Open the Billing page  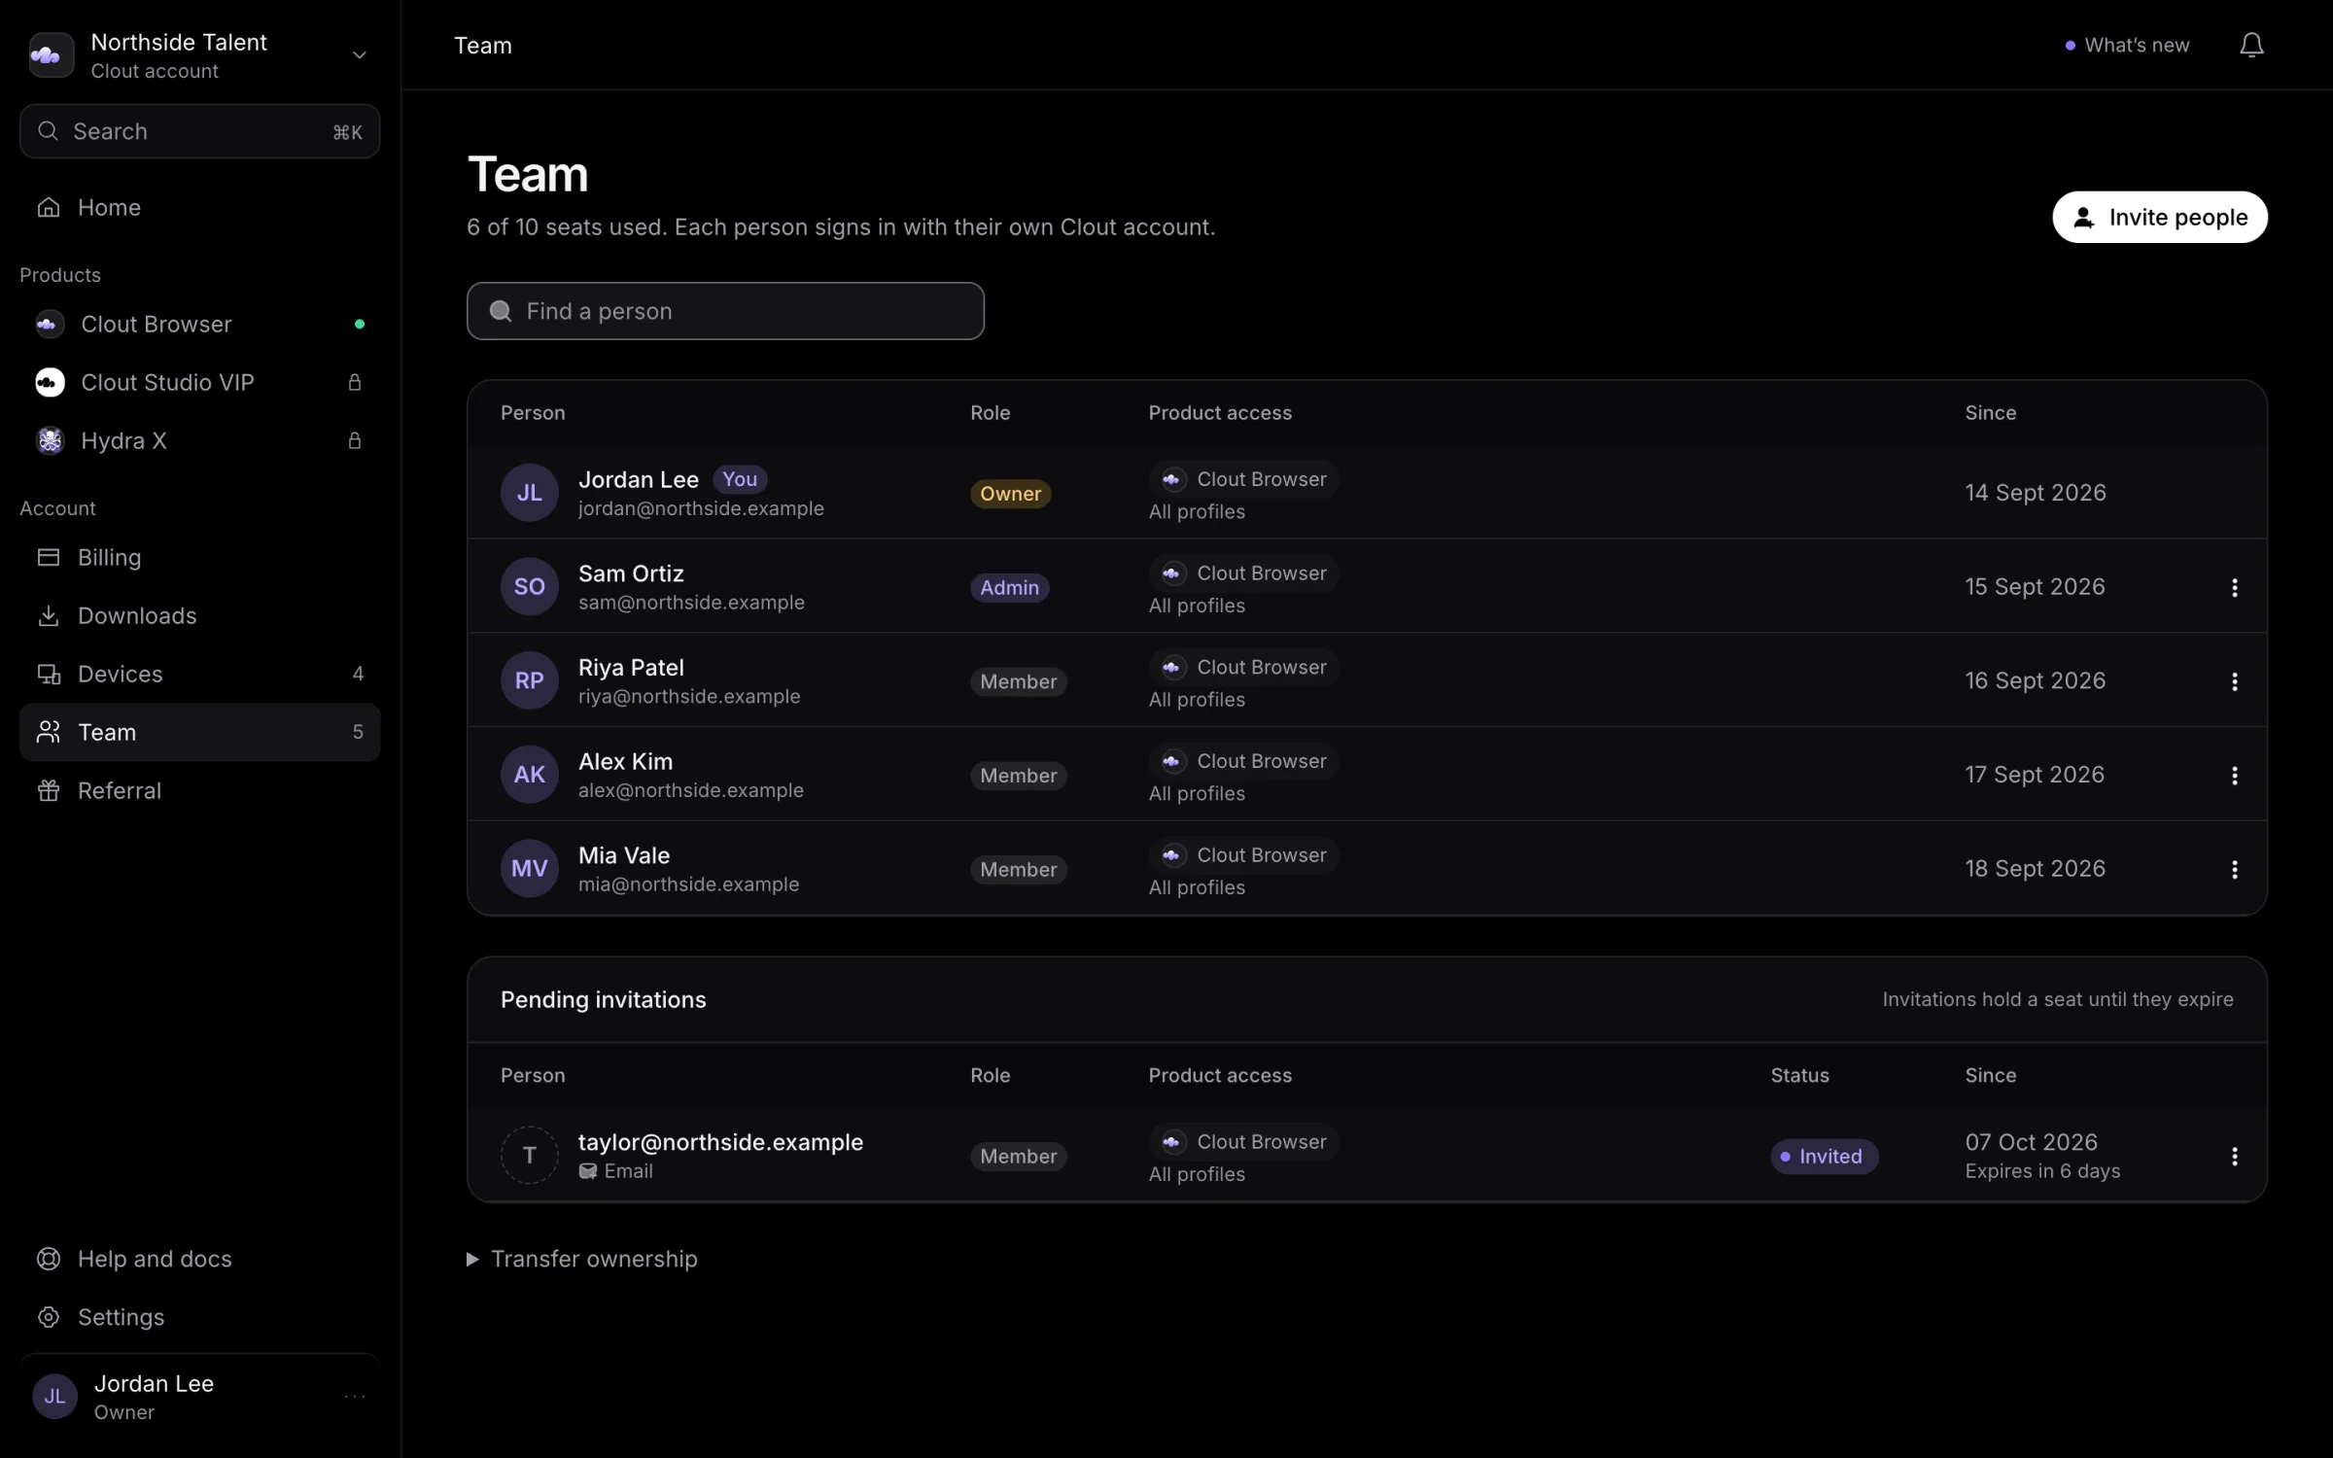click(199, 557)
